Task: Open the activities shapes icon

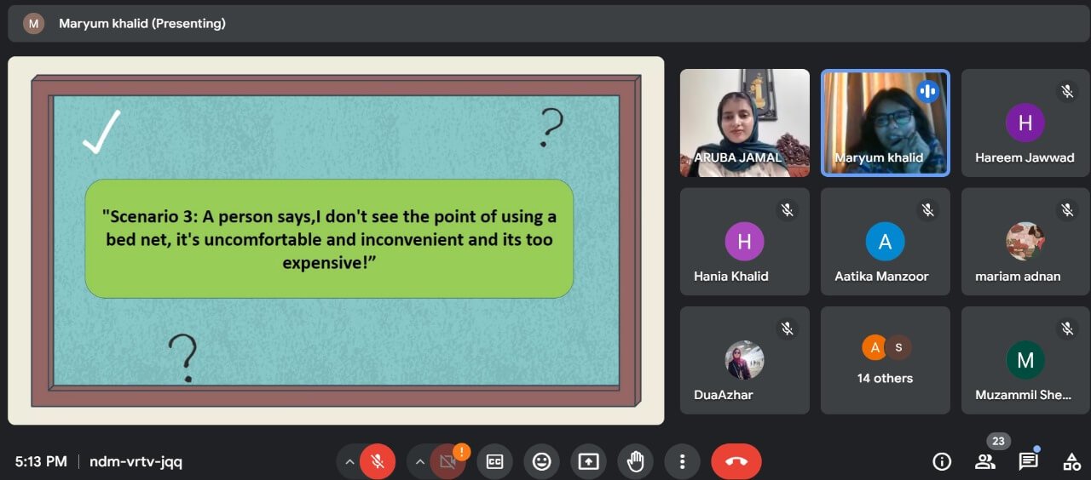Action: (1071, 461)
